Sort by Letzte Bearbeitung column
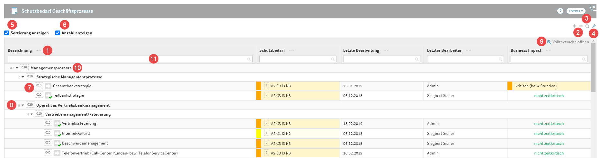This screenshot has height=158, width=600. tap(361, 50)
